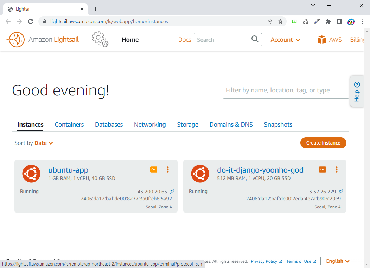The image size is (370, 268).
Task: Open the Privacy Policy link
Action: tap(266, 261)
